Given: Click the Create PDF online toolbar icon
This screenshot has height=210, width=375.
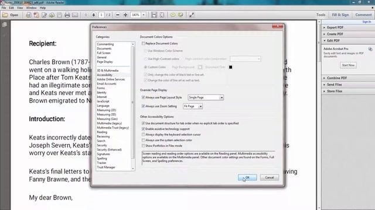Looking at the screenshot, I should 29,15.
